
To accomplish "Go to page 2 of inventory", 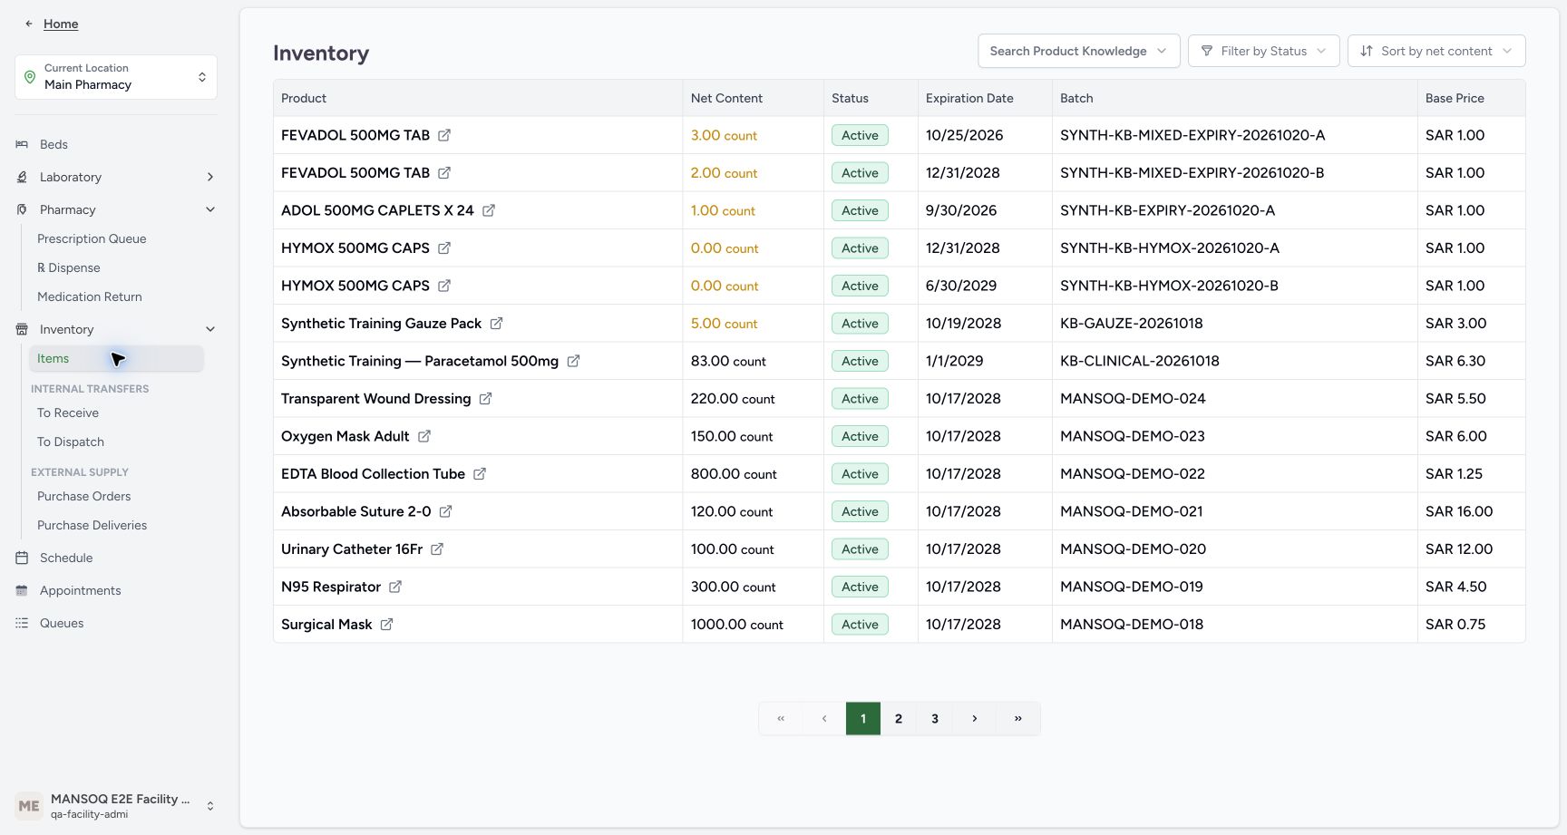I will coord(899,718).
